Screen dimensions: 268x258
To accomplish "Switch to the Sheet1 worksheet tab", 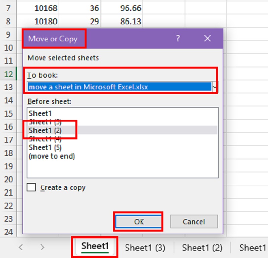I will [x=95, y=246].
